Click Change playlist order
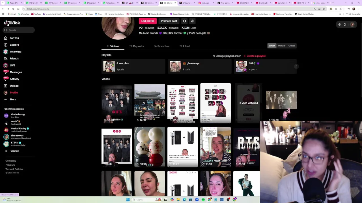 (x=227, y=56)
